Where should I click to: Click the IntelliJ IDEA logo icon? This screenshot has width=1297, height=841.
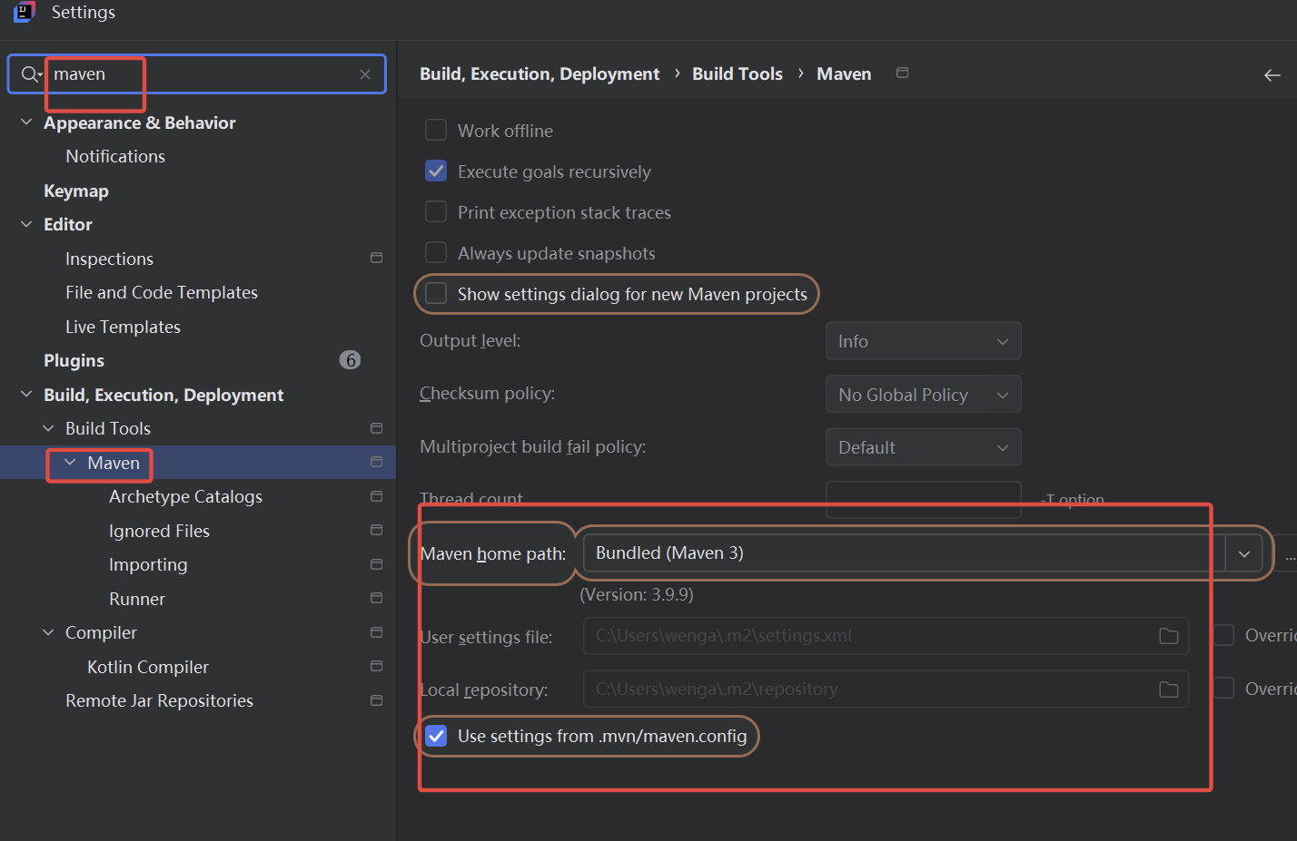tap(25, 12)
